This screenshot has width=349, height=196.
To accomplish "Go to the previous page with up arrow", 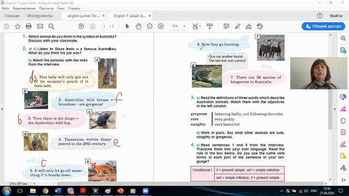I will [x=81, y=27].
